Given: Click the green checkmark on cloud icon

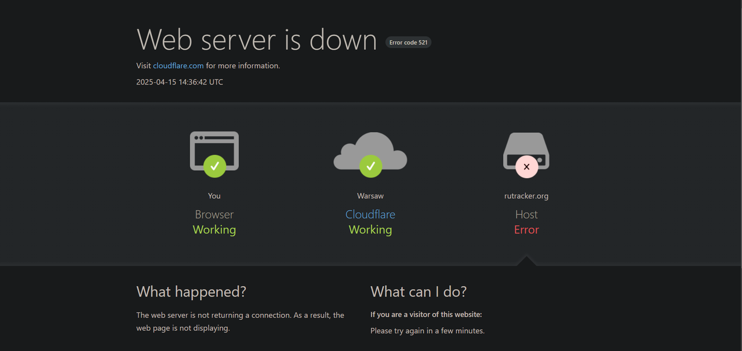Looking at the screenshot, I should coord(370,166).
